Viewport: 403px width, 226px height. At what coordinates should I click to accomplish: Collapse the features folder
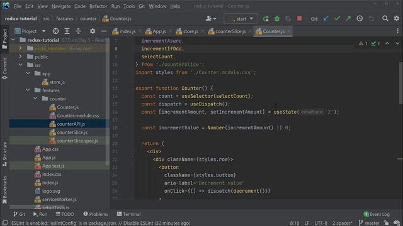28,90
